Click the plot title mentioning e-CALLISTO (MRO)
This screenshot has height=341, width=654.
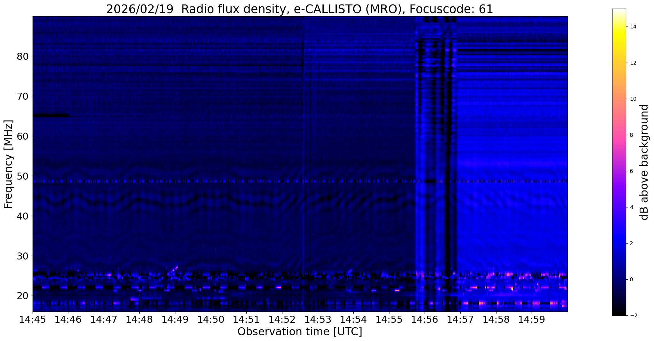click(x=299, y=9)
